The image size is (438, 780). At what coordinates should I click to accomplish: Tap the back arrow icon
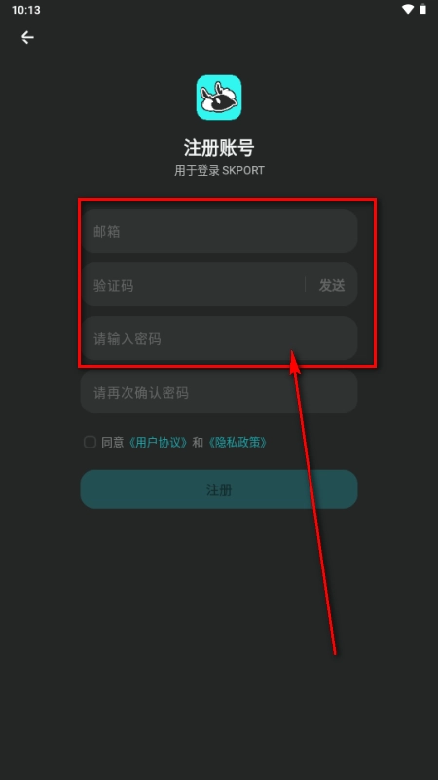(27, 37)
